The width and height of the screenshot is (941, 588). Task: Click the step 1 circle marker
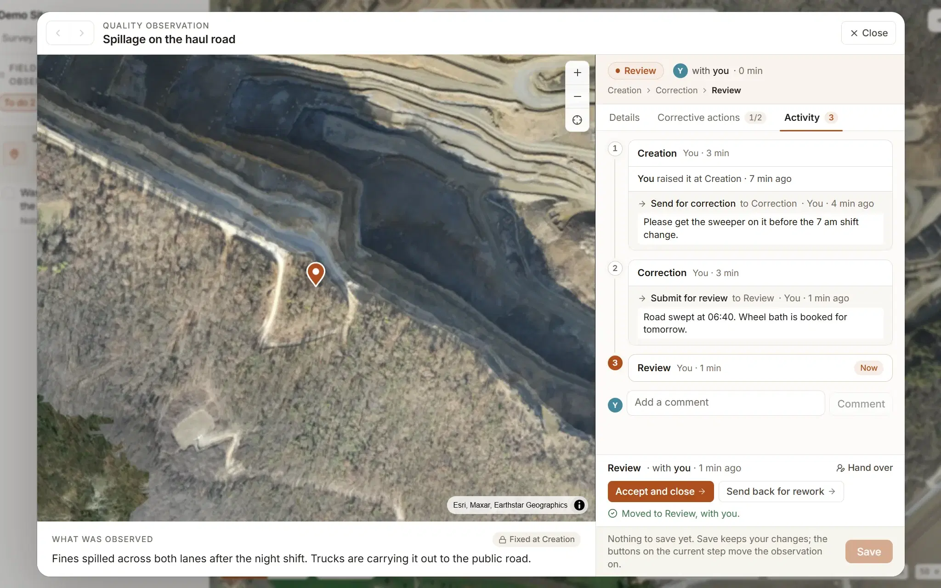(615, 148)
